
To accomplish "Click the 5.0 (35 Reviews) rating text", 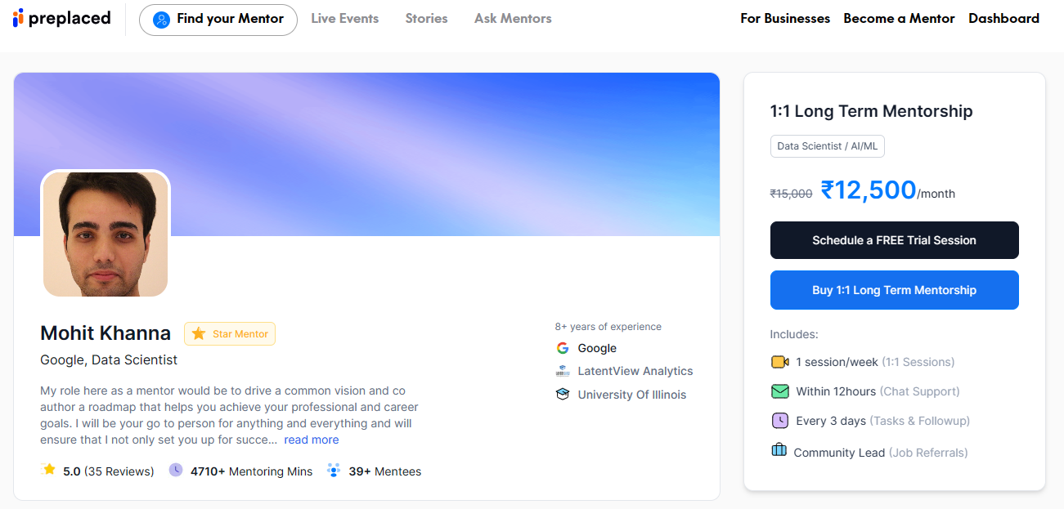I will point(109,471).
